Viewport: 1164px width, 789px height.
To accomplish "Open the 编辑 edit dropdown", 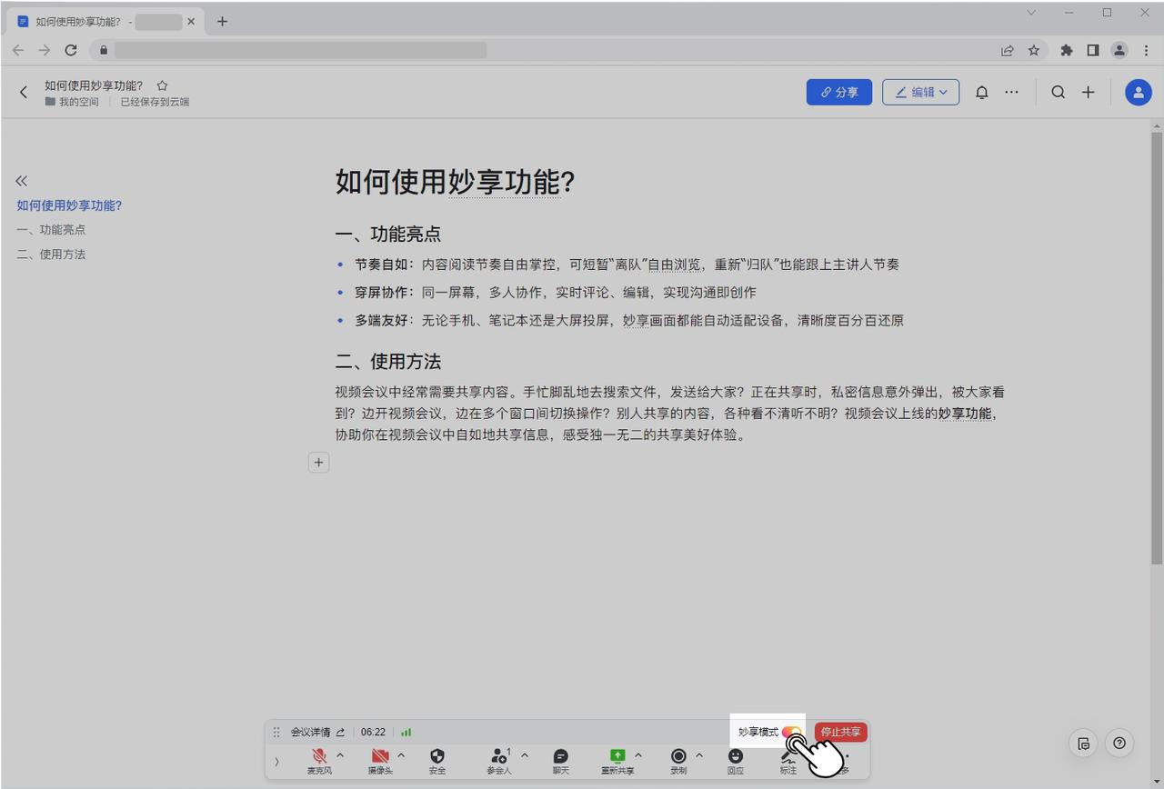I will coord(920,92).
